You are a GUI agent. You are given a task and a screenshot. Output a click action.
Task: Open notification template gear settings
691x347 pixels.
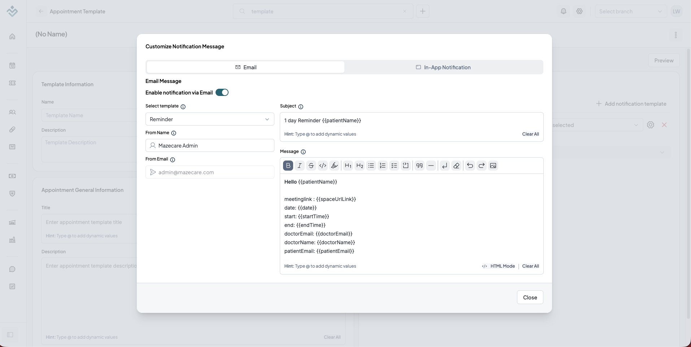(x=651, y=125)
